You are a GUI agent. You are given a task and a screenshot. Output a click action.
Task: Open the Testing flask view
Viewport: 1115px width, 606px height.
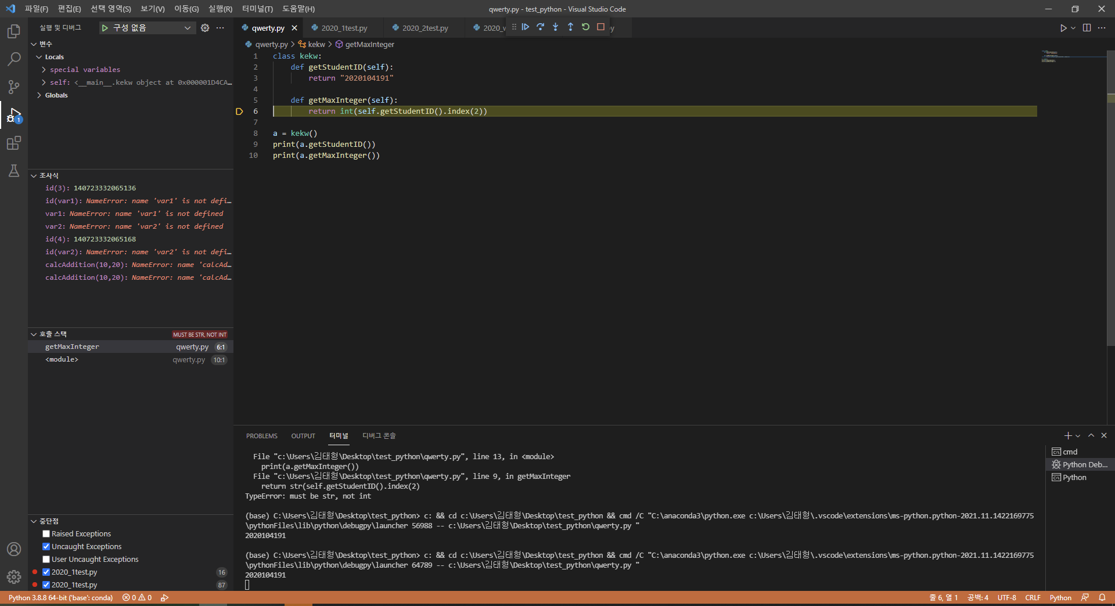[14, 171]
